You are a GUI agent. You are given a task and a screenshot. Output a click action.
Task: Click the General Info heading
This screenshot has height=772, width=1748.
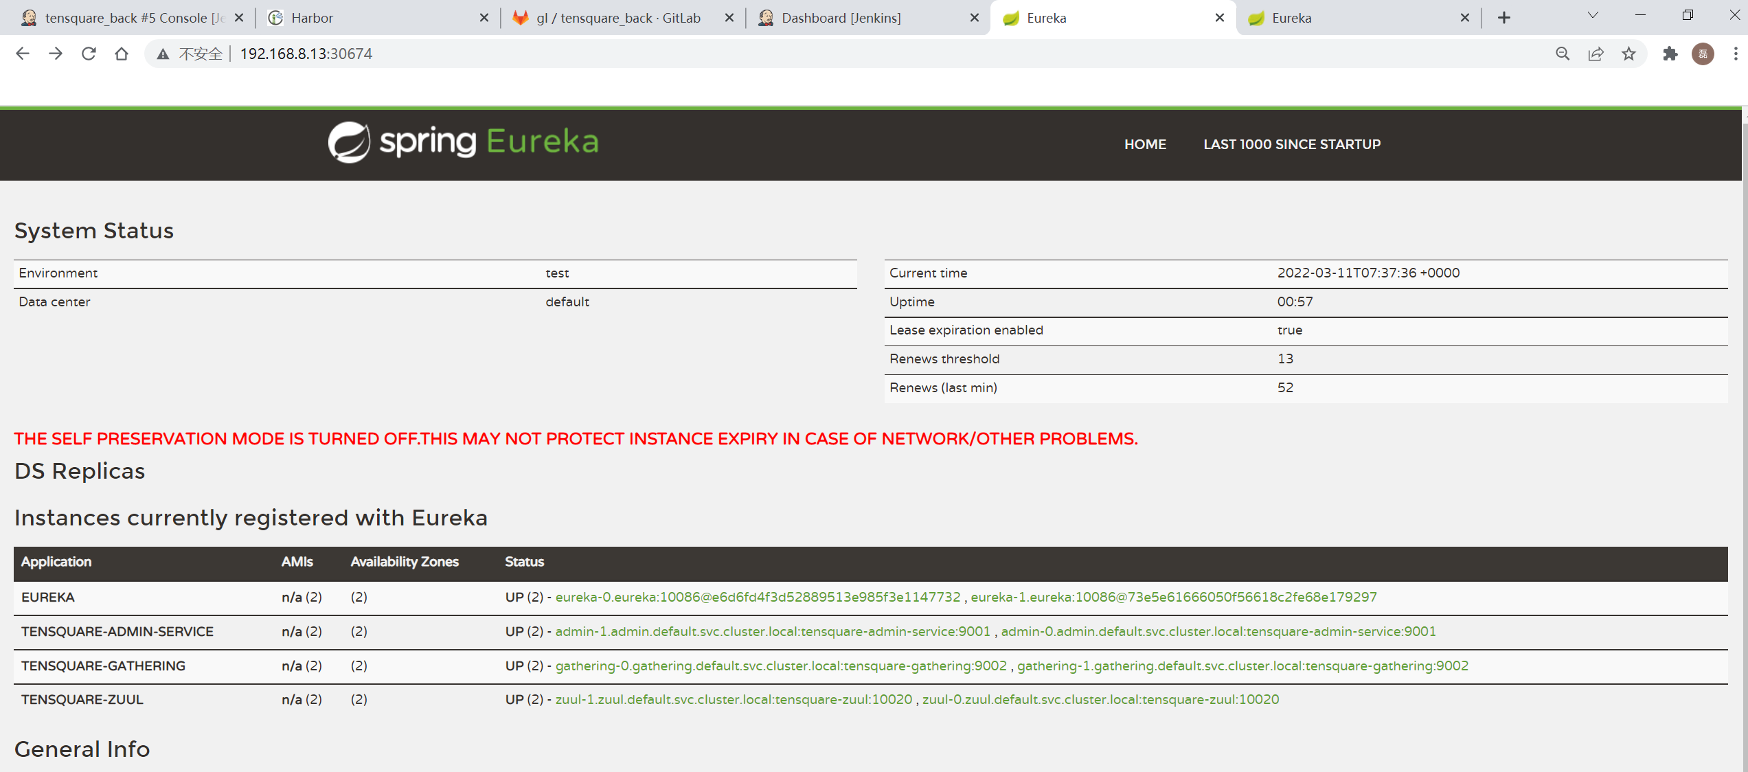82,749
